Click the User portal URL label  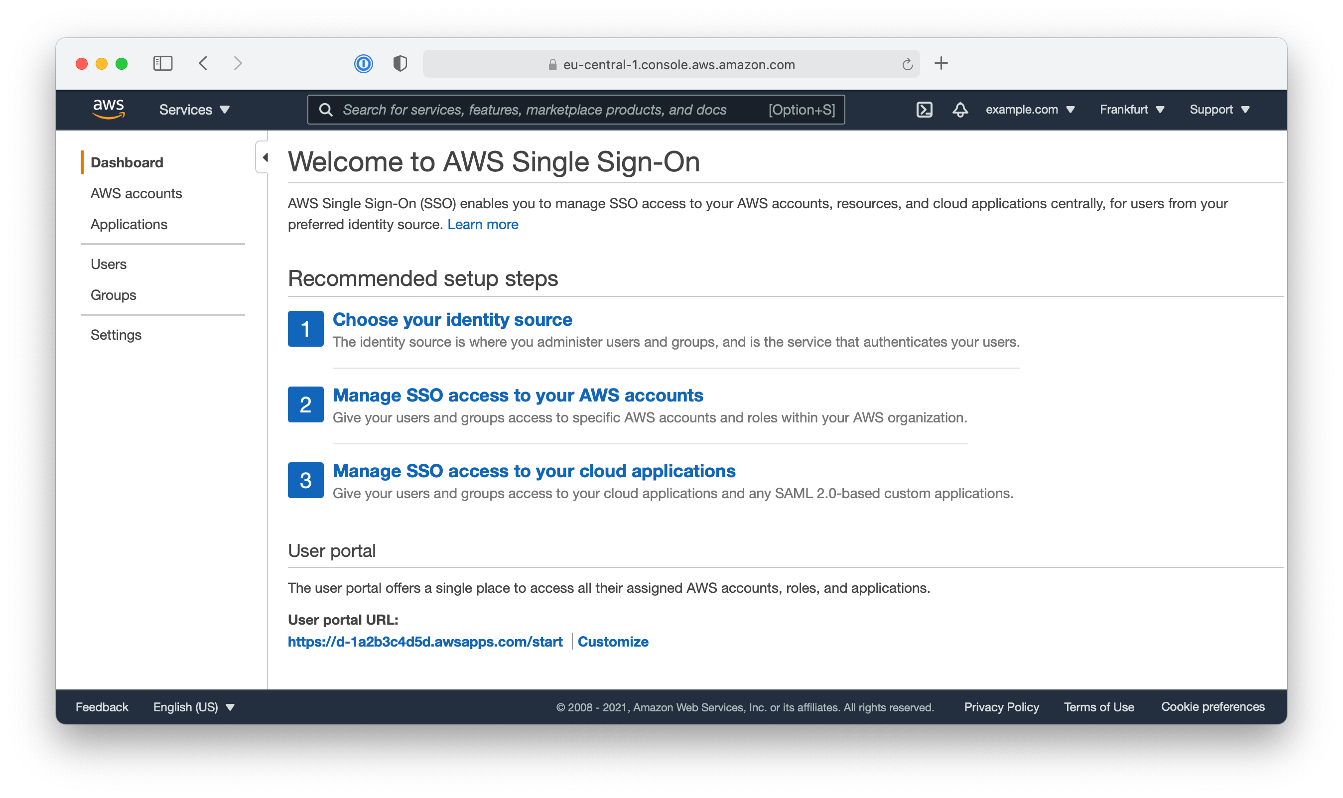pyautogui.click(x=342, y=620)
